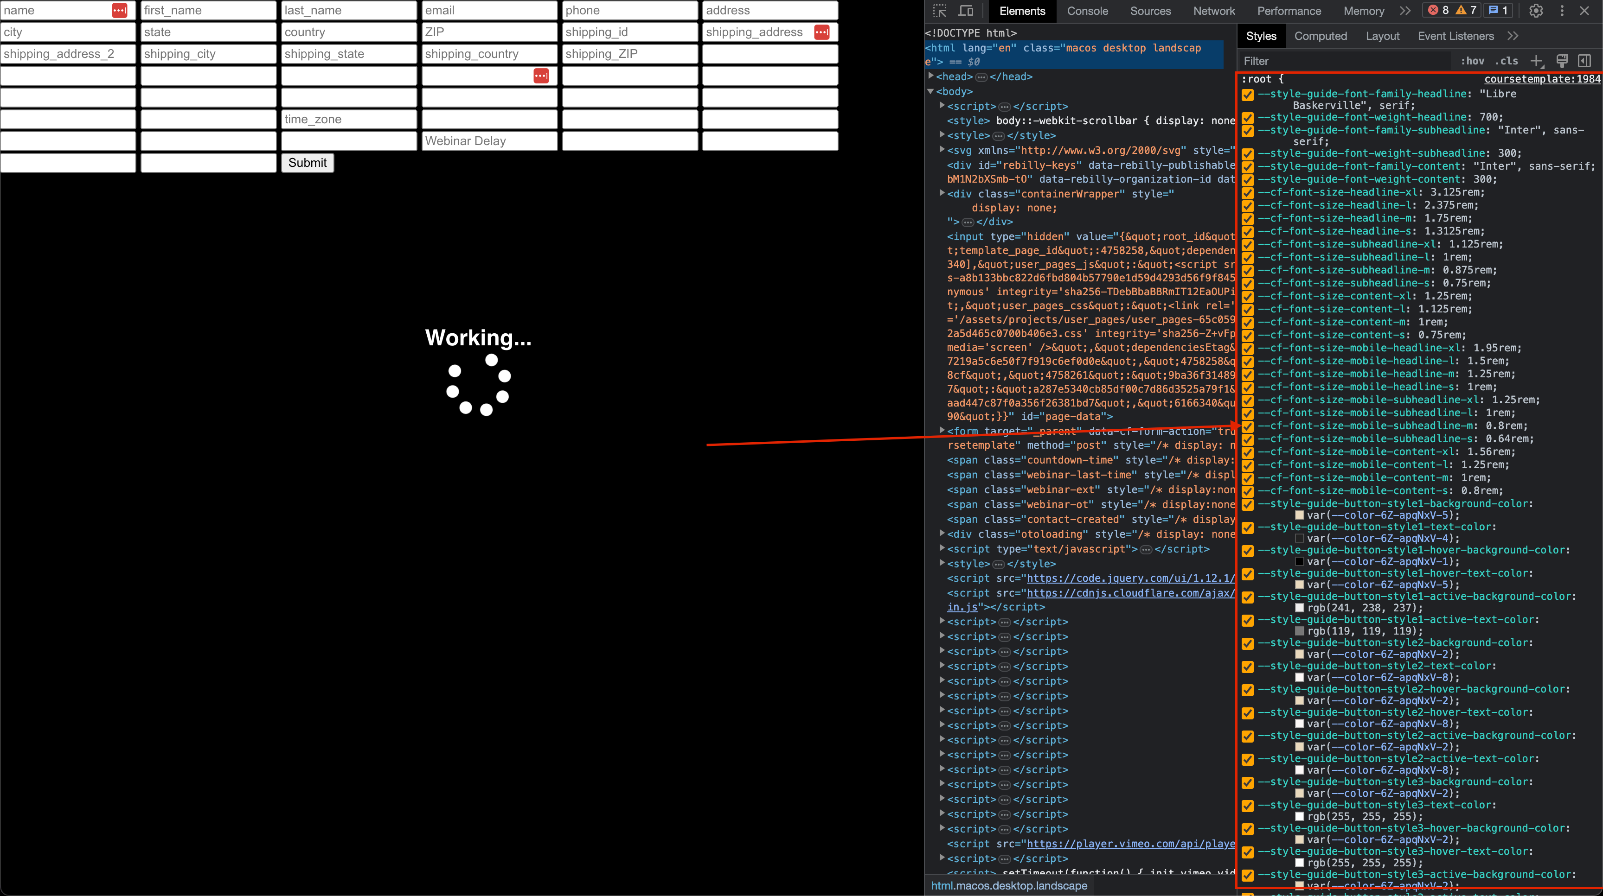Disable --cf-font-size-headline-xl property
1603x896 pixels.
1248,193
